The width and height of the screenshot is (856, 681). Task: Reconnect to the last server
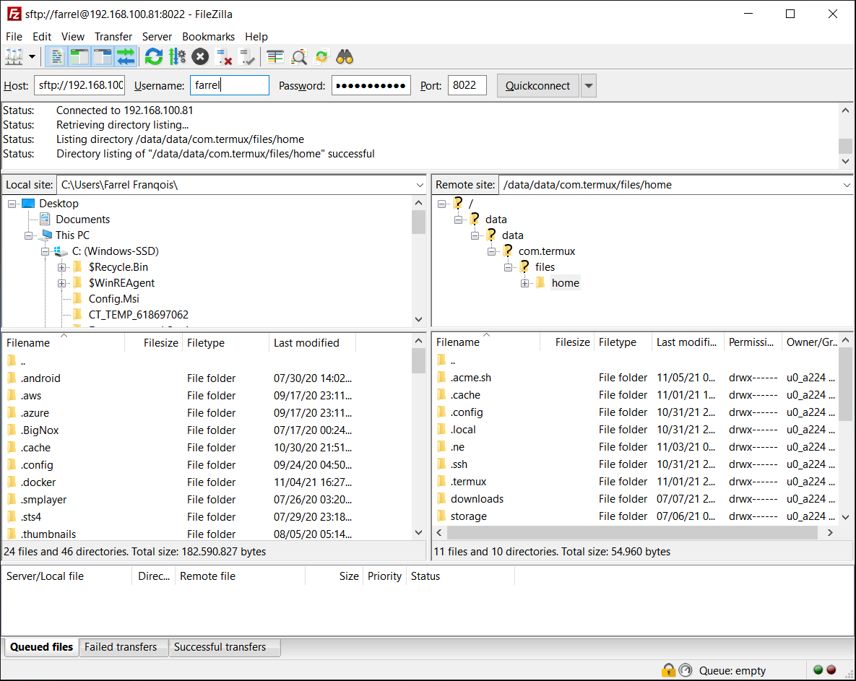(247, 57)
